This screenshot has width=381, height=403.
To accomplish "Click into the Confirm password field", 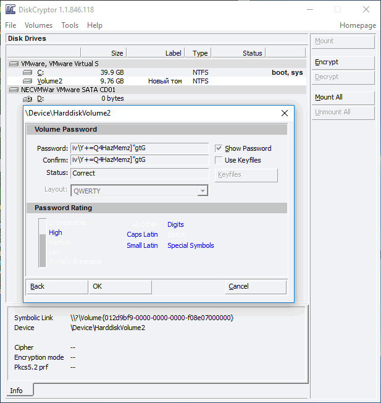I will [140, 160].
